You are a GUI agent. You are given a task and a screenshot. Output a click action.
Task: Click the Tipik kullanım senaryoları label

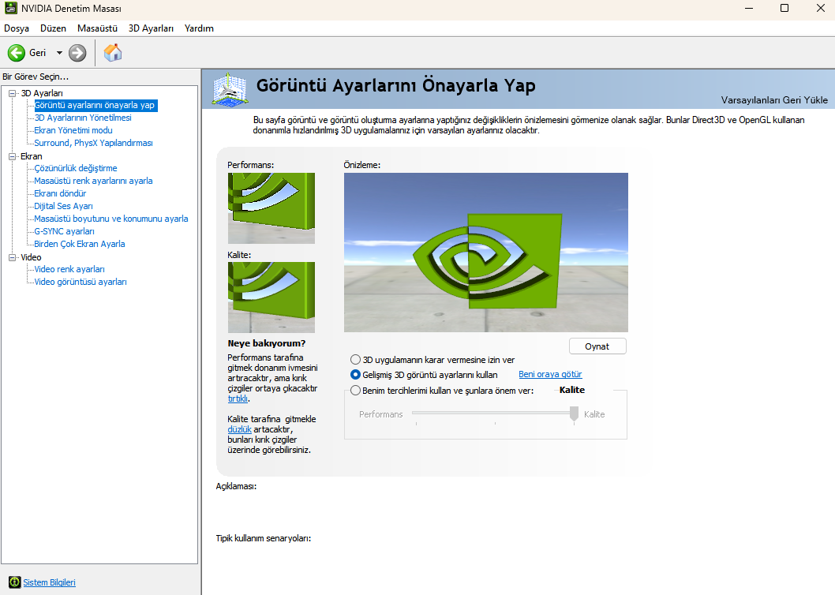(x=264, y=538)
